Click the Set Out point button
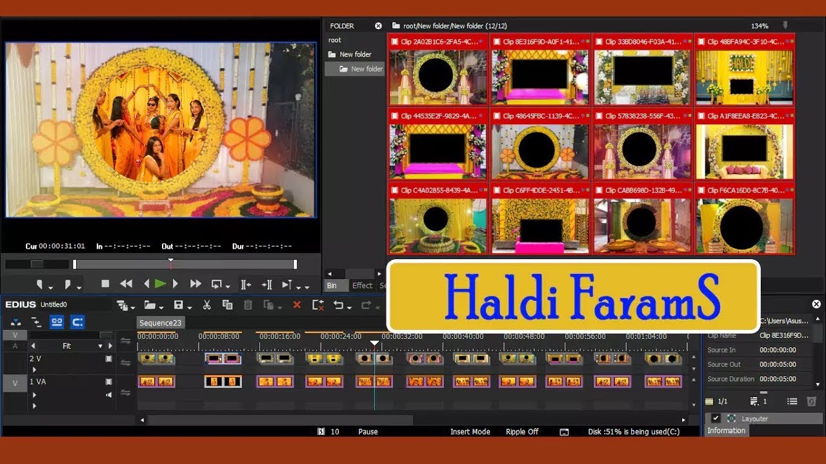The width and height of the screenshot is (826, 464). pos(67,284)
